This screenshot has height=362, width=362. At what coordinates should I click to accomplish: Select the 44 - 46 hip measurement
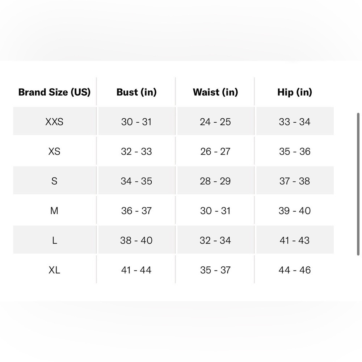click(295, 270)
